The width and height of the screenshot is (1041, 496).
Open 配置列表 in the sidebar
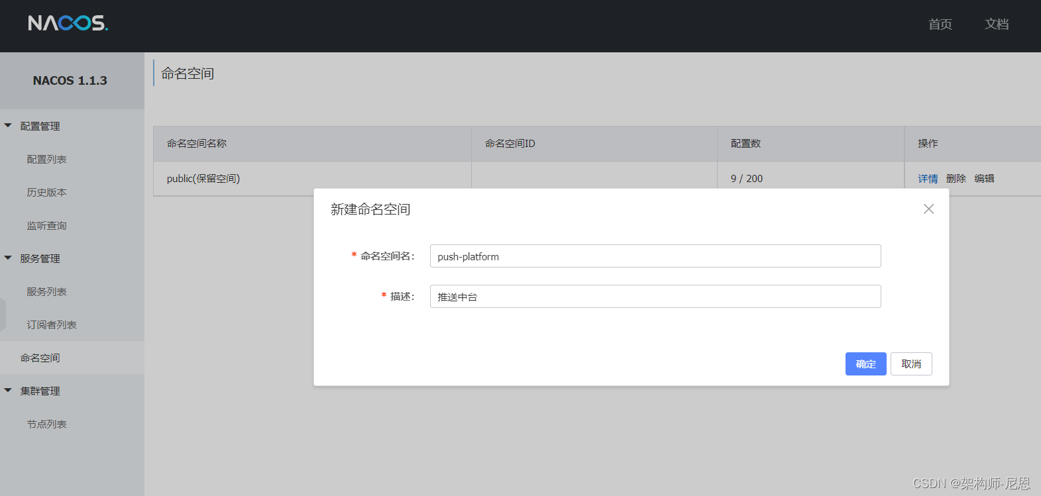[x=46, y=159]
